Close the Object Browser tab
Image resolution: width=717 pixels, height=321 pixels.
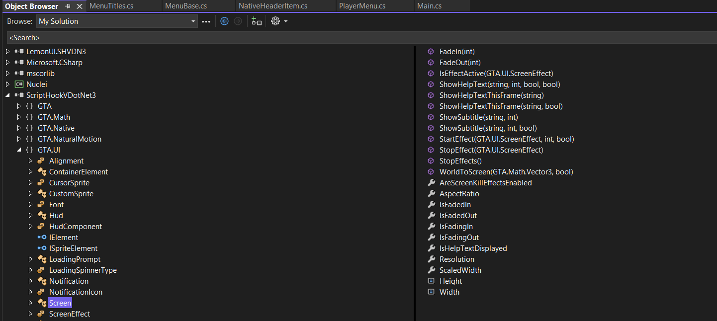click(80, 6)
